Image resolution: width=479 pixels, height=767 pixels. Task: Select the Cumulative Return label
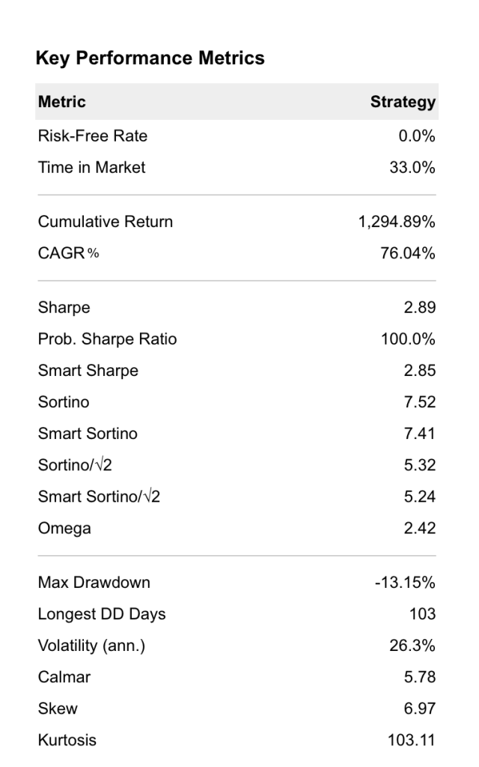[x=106, y=222]
